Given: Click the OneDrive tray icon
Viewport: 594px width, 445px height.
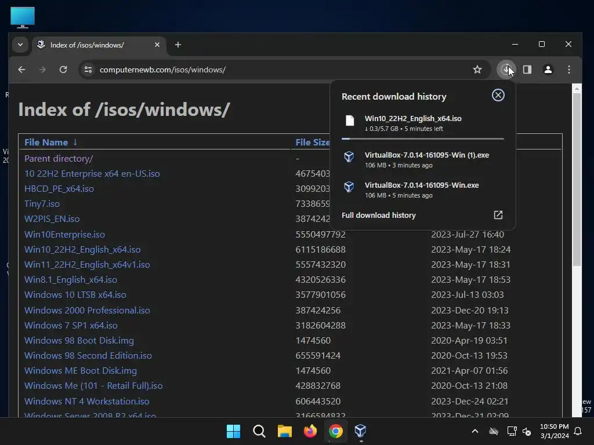Looking at the screenshot, I should tap(493, 431).
